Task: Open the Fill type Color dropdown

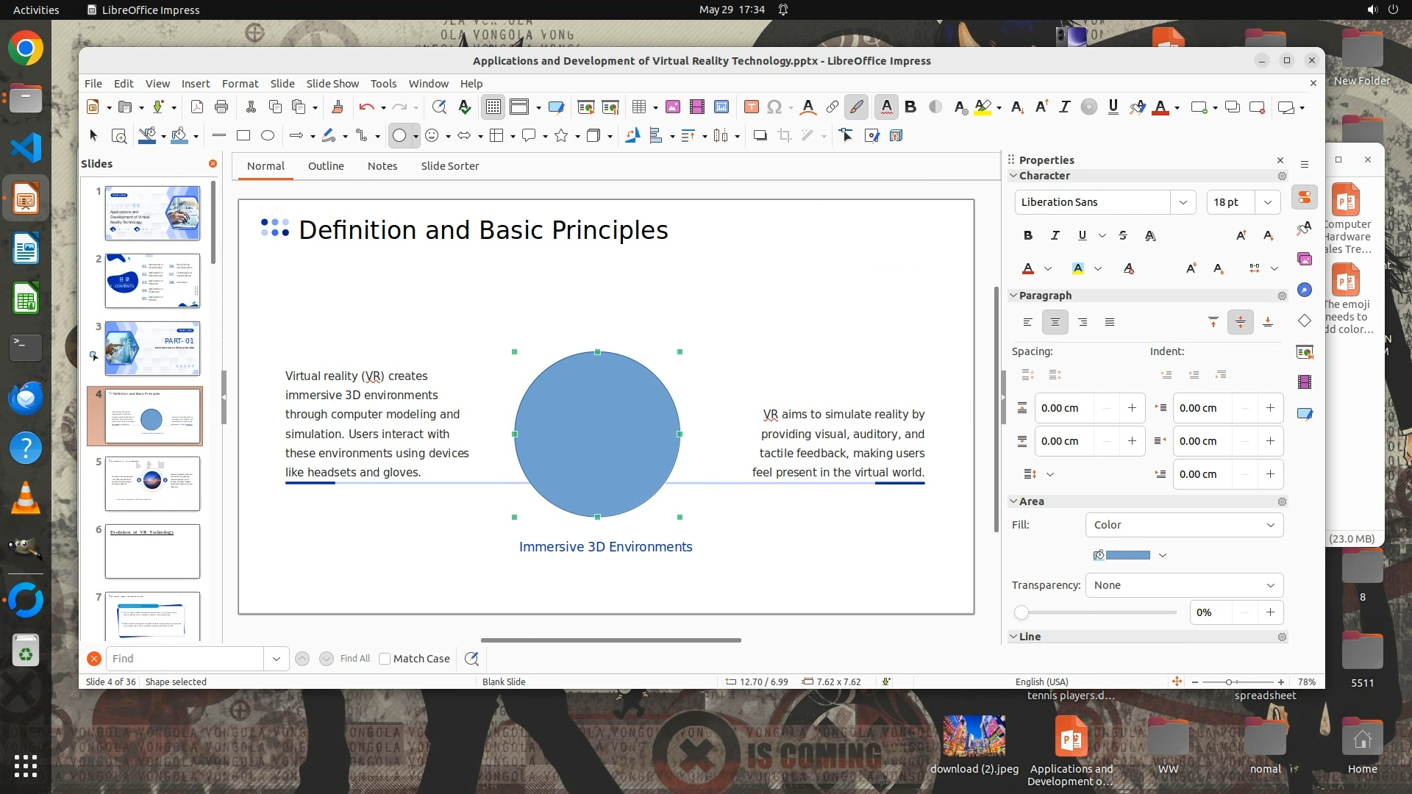Action: 1184,525
